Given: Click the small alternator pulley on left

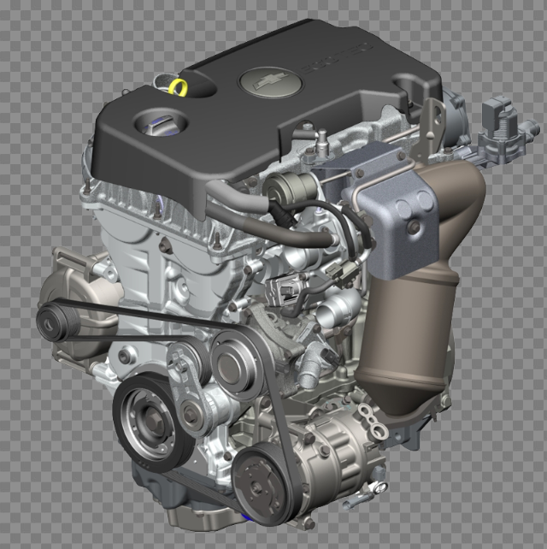Looking at the screenshot, I should tap(56, 322).
